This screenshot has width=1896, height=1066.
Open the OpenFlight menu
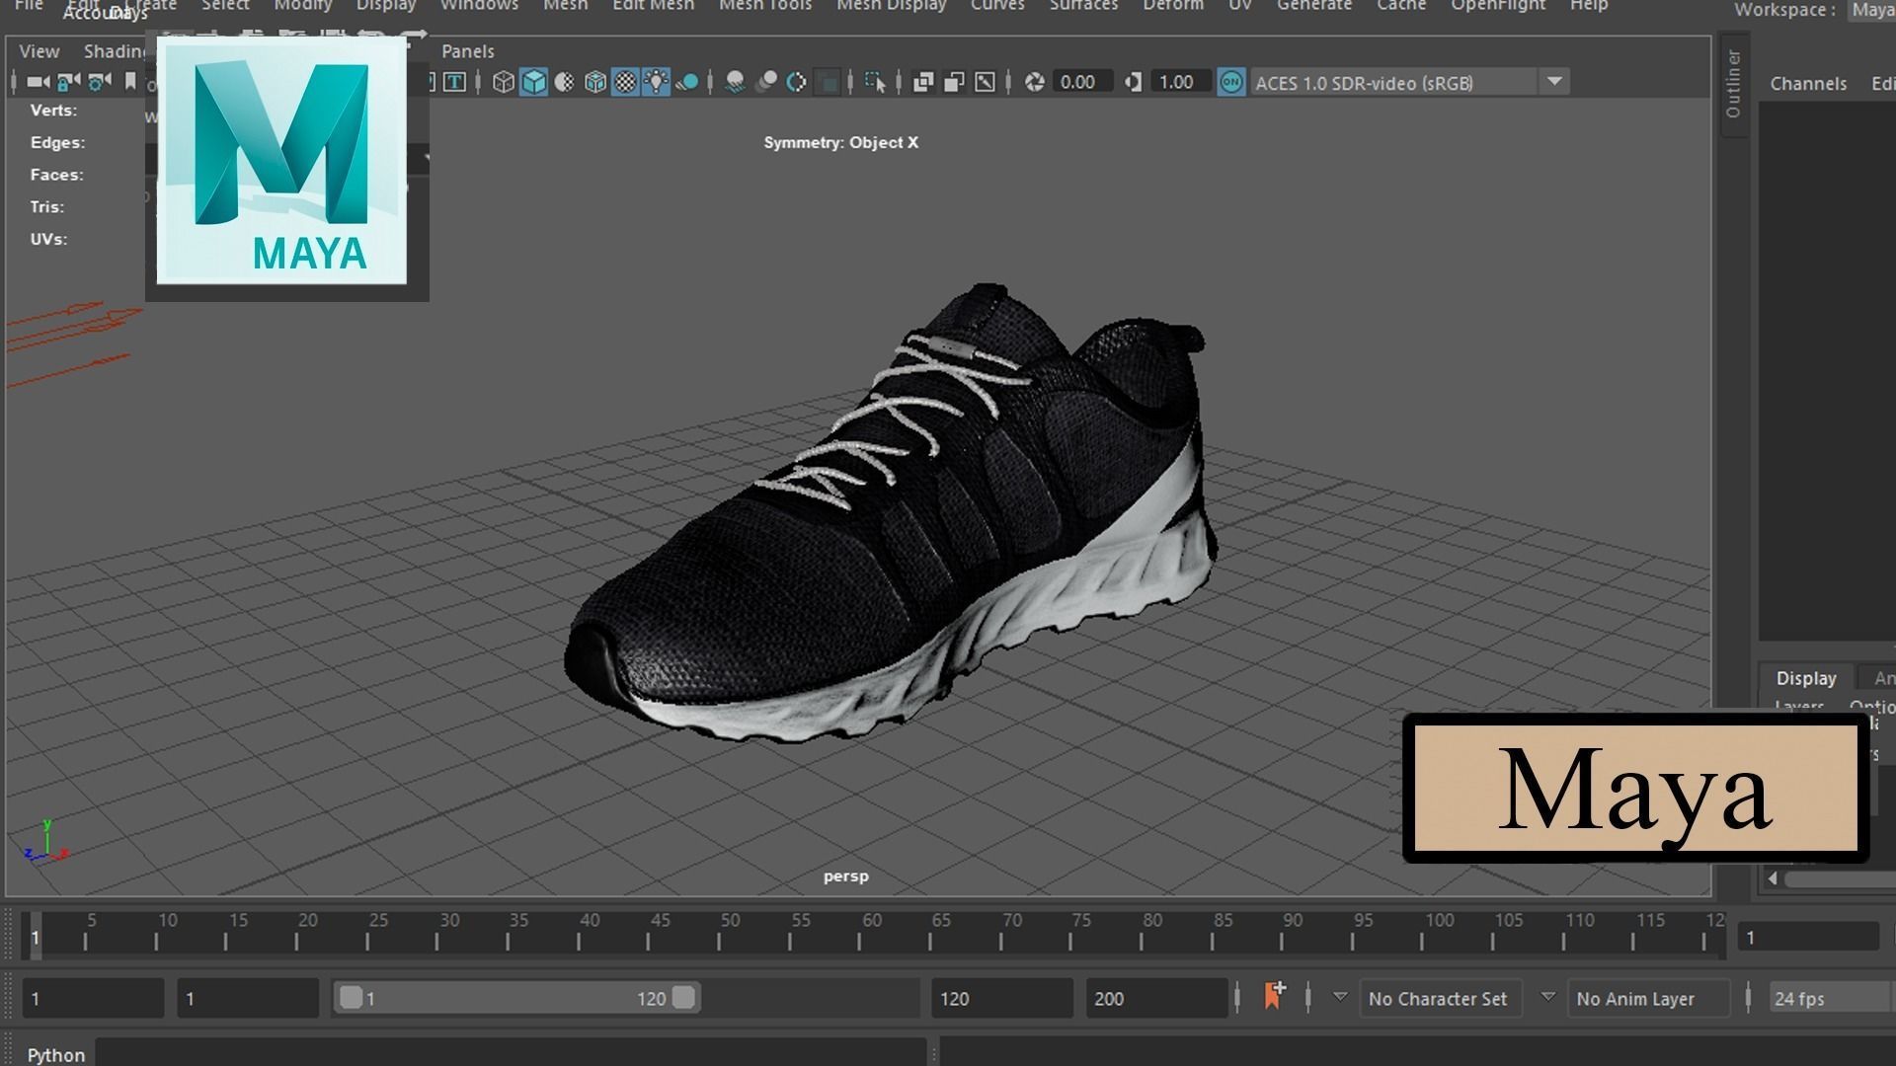click(1498, 6)
